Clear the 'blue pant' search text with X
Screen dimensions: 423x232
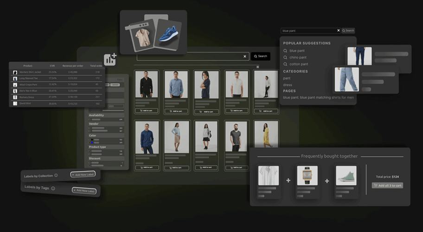point(338,31)
